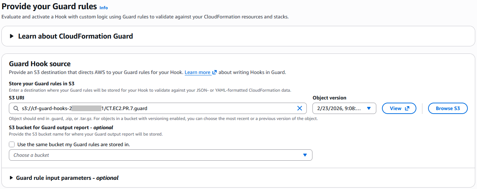Click triangle icon beside Learn about CloudFormation Guard
The height and width of the screenshot is (189, 477).
pyautogui.click(x=12, y=36)
